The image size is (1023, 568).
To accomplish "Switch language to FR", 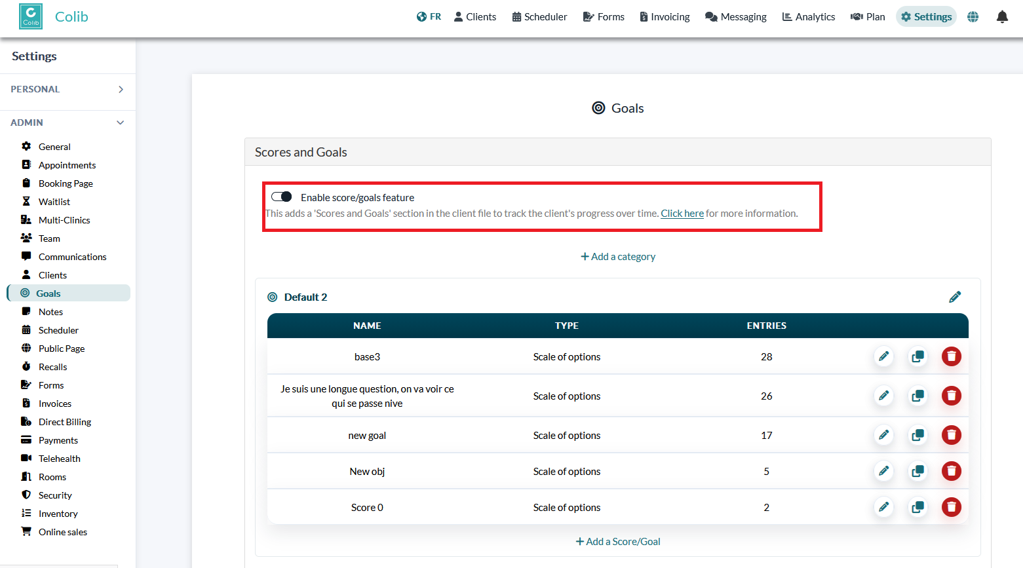I will point(429,17).
